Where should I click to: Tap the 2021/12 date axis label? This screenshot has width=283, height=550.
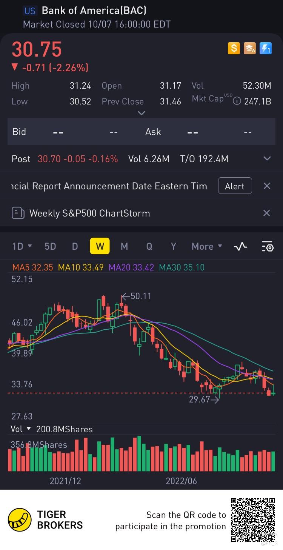65,481
